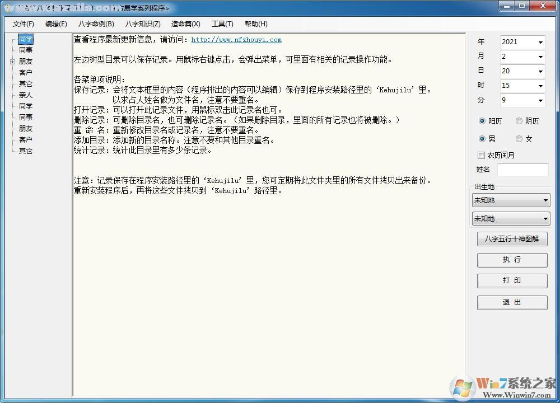Place cursor on the '保存记录:' line

coord(253,90)
